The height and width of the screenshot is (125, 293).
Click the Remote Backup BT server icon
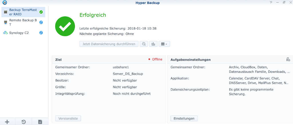click(x=6, y=22)
